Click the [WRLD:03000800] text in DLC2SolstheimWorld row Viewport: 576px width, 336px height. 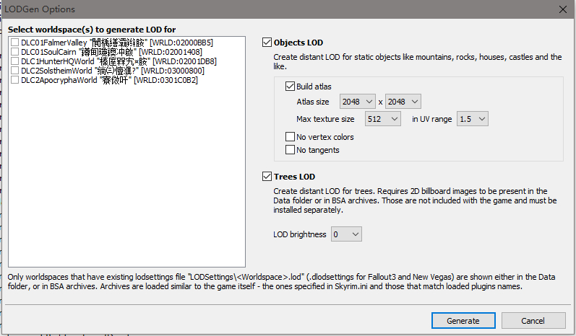pos(173,71)
